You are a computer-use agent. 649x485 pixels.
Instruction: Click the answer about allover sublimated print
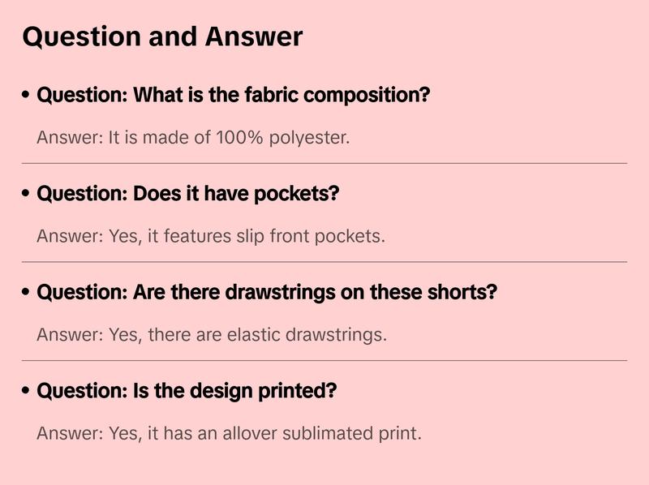tap(230, 433)
